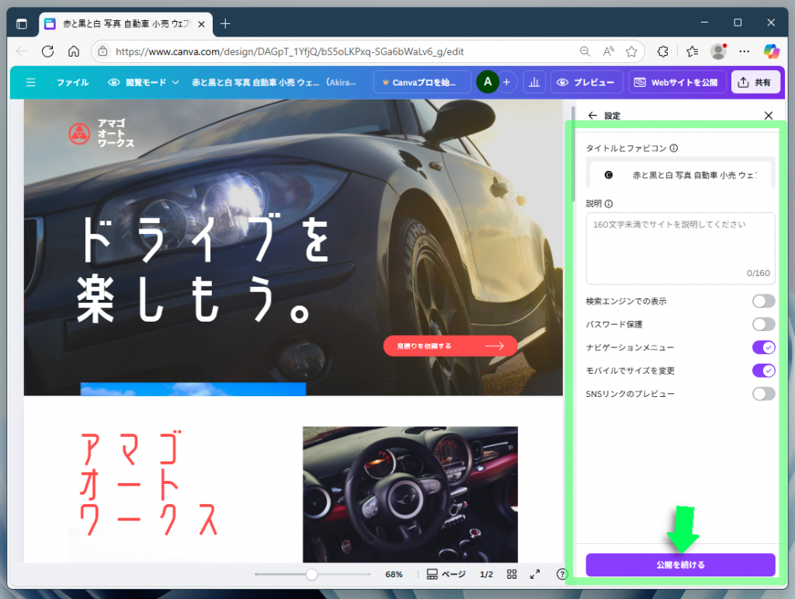Image resolution: width=795 pixels, height=599 pixels.
Task: Open the insights chart icon in the toolbar
Action: [x=534, y=82]
